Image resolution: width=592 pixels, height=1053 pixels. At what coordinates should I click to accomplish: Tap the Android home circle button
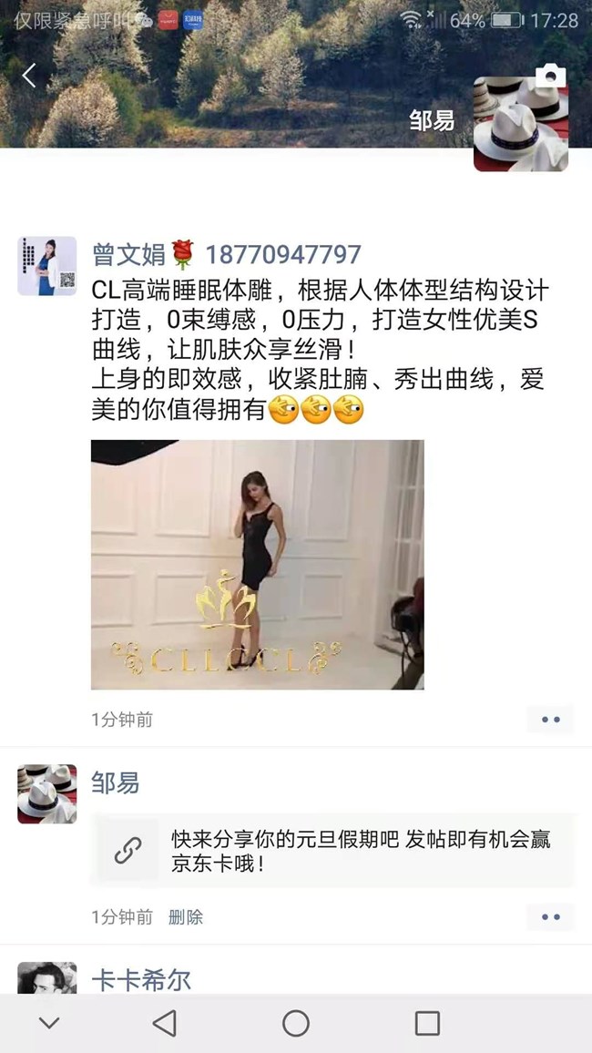(x=296, y=1023)
